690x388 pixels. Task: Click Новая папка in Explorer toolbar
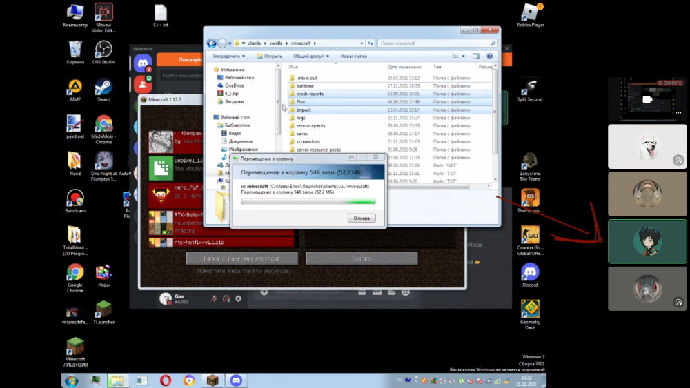point(354,57)
